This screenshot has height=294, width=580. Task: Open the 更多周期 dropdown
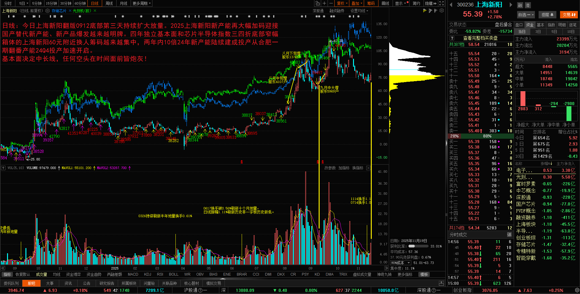pos(142,3)
